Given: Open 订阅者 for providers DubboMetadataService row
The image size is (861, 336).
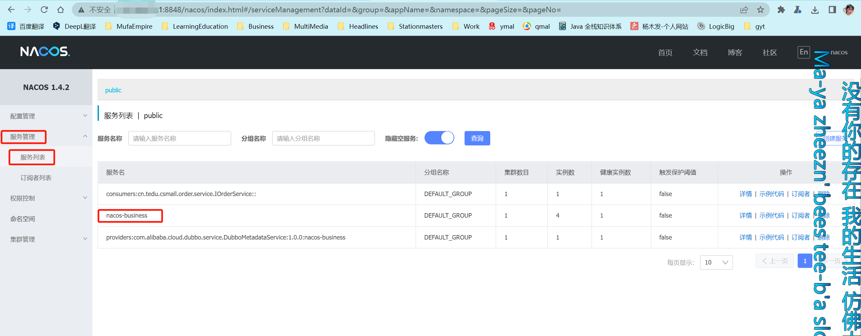Looking at the screenshot, I should [x=800, y=237].
